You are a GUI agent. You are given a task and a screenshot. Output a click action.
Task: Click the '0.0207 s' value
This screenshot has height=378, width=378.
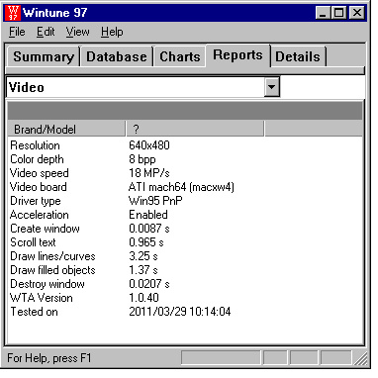pyautogui.click(x=149, y=284)
